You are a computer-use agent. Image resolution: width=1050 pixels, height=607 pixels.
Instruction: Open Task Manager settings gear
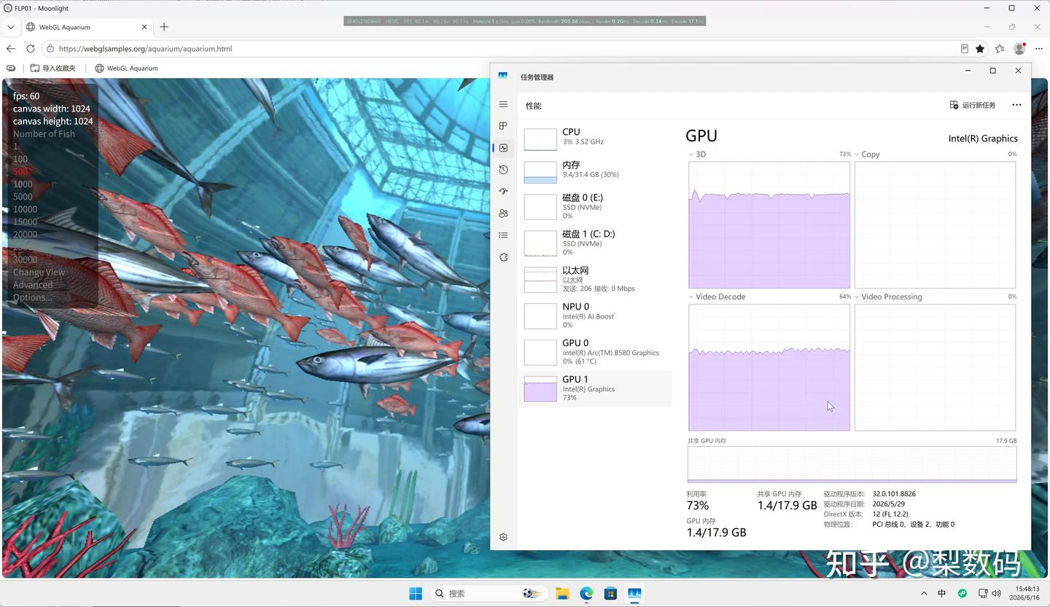(503, 537)
